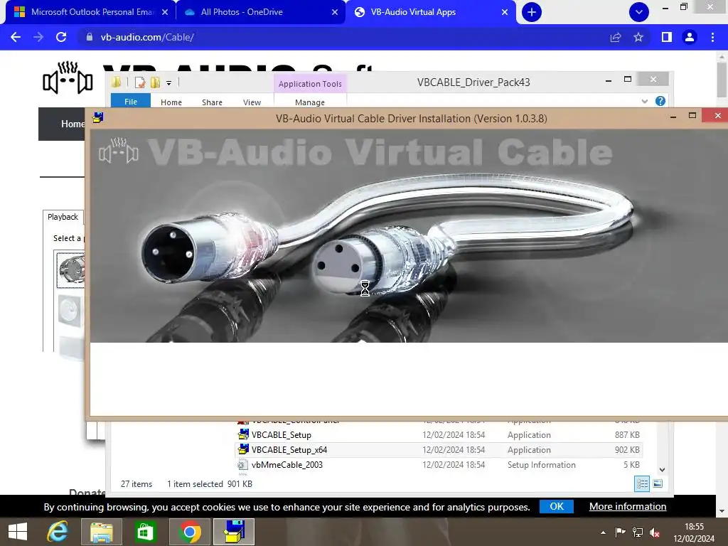728x546 pixels.
Task: Click Home in the website navigation bar
Action: coord(73,124)
